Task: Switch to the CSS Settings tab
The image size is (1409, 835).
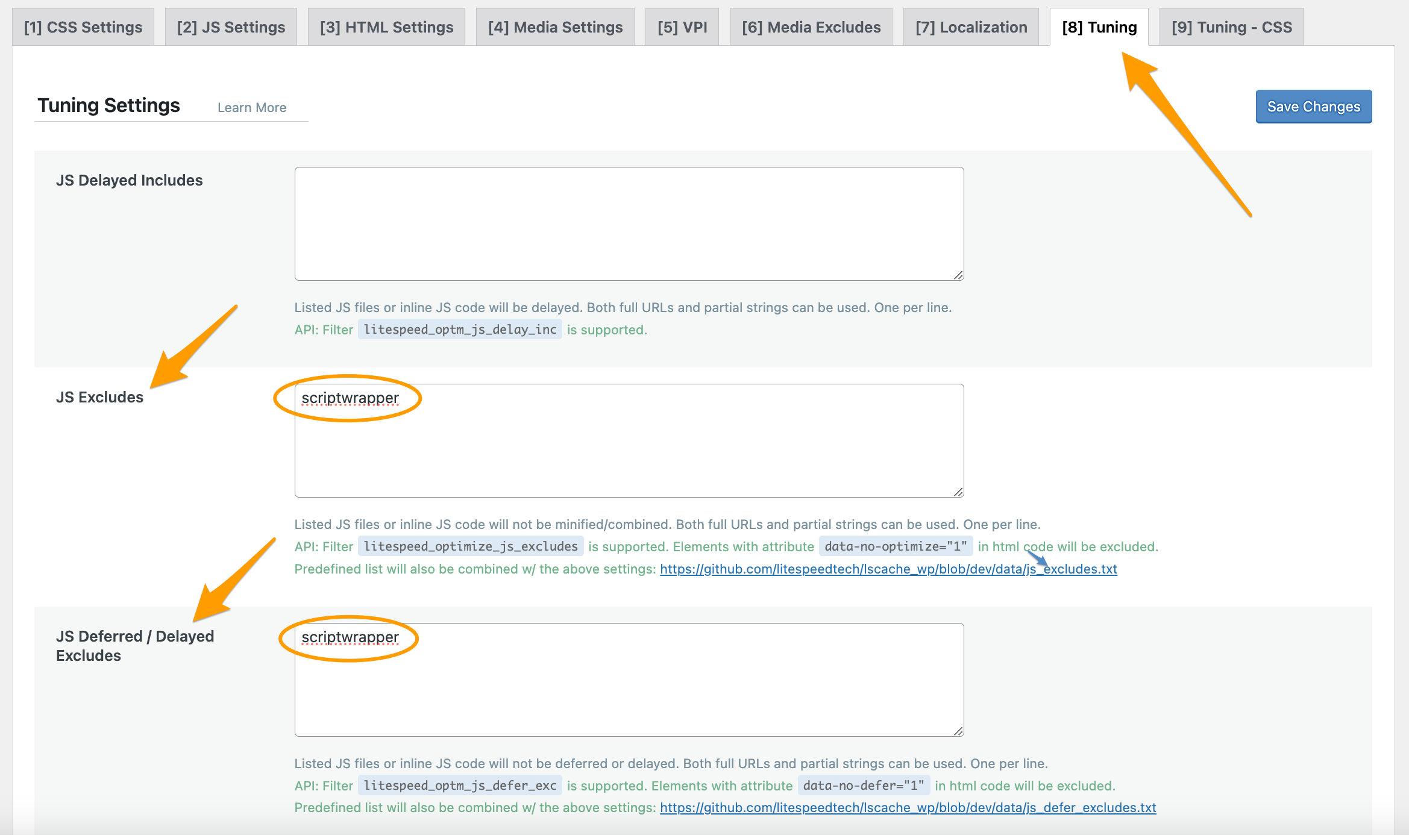Action: 83,27
